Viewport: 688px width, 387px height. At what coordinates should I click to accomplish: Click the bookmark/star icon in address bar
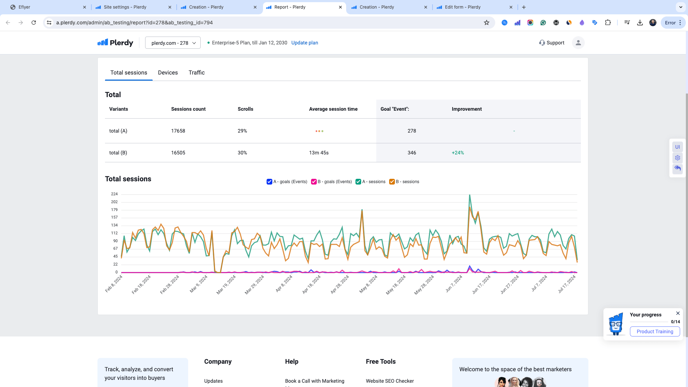[486, 22]
